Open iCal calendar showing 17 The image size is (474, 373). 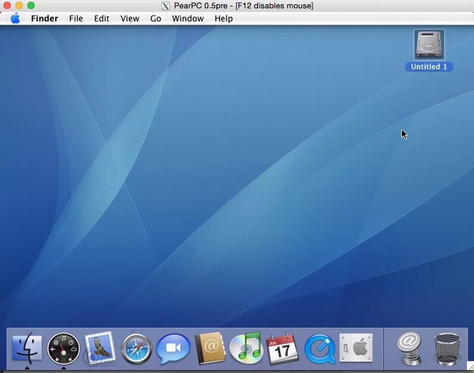click(x=283, y=349)
